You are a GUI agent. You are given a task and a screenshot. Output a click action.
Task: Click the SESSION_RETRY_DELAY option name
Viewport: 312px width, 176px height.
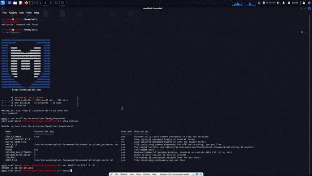(x=18, y=155)
